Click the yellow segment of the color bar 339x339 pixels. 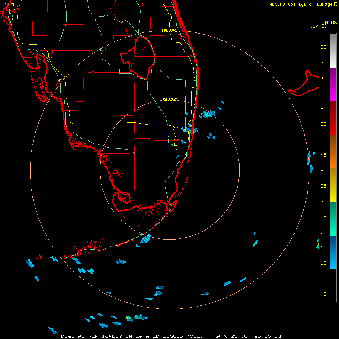333,185
